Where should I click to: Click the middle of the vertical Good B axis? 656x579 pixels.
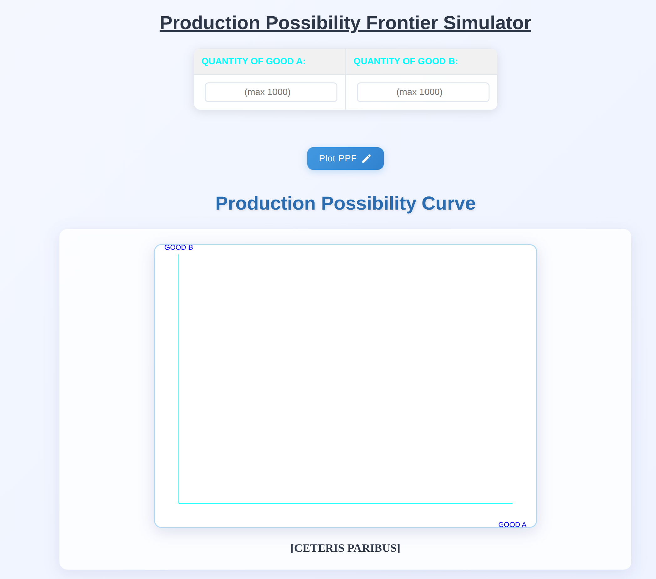click(x=179, y=379)
